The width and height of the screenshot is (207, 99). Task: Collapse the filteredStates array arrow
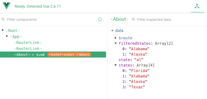116,43
